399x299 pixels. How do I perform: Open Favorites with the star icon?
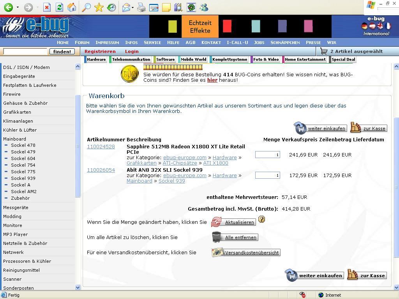click(x=99, y=7)
